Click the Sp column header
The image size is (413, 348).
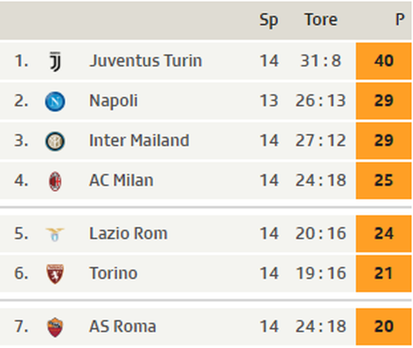coord(269,20)
